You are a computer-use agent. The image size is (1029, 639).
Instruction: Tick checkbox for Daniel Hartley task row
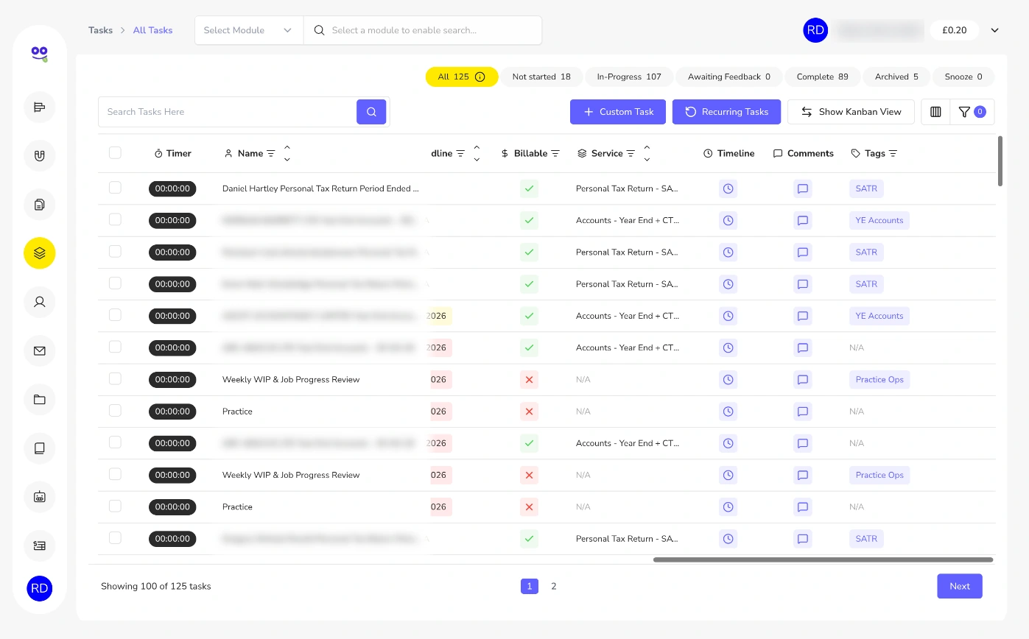coord(115,188)
